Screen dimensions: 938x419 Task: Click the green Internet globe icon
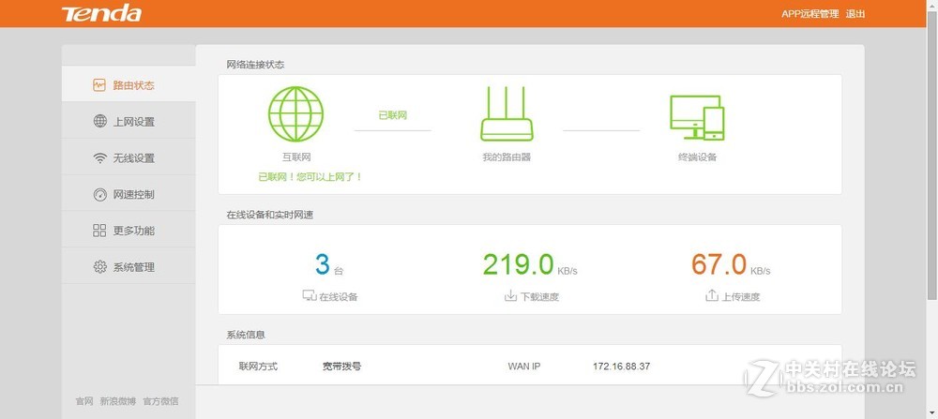(x=295, y=113)
